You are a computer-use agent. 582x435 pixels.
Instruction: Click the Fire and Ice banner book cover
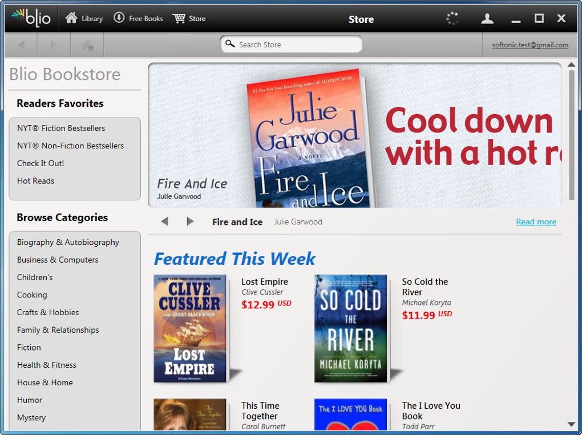click(x=310, y=139)
